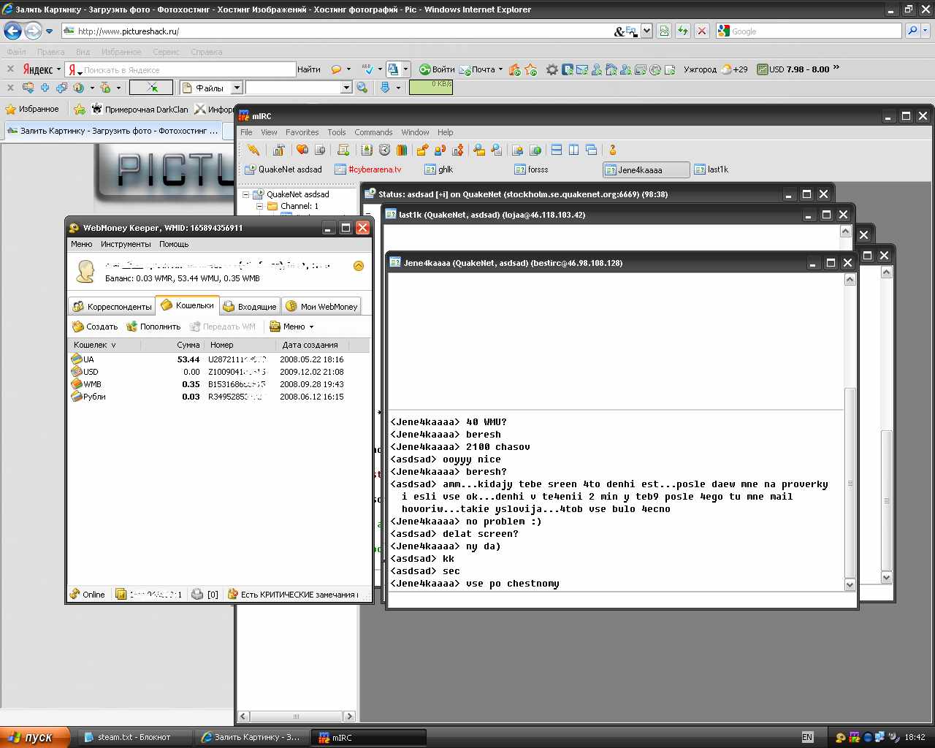Click the mIRC Cascade windows icon
Screen dimensions: 935x748
(x=592, y=150)
